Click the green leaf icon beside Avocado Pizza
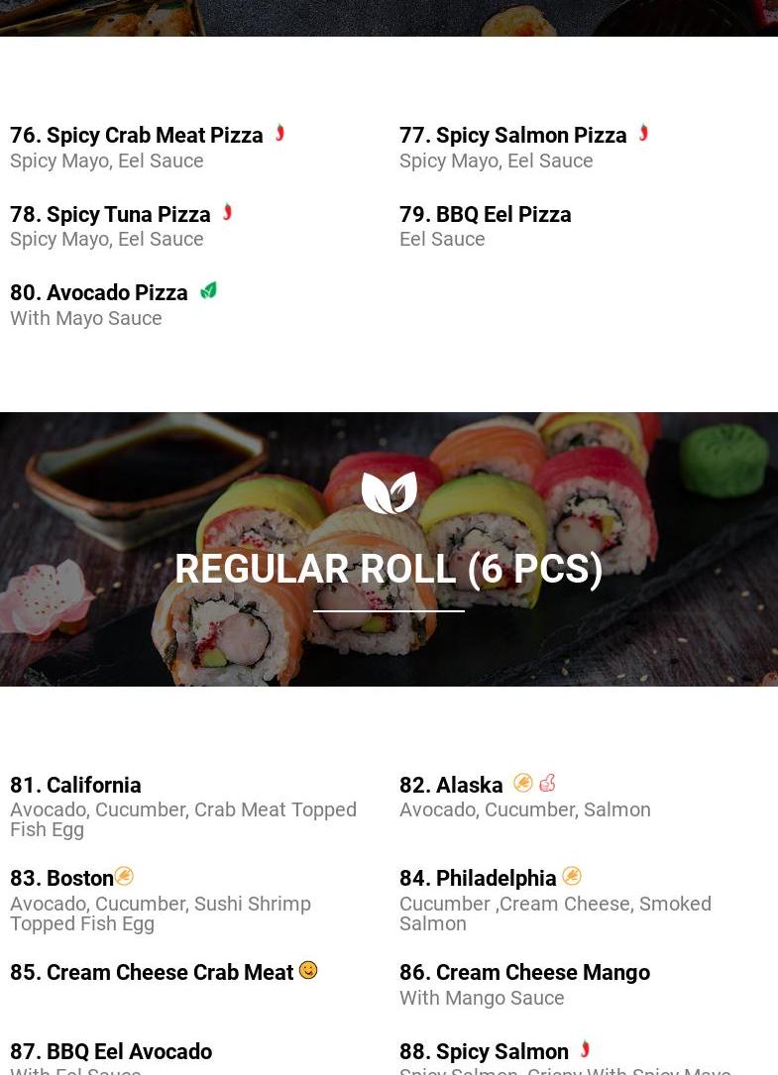Image resolution: width=778 pixels, height=1075 pixels. pyautogui.click(x=208, y=290)
